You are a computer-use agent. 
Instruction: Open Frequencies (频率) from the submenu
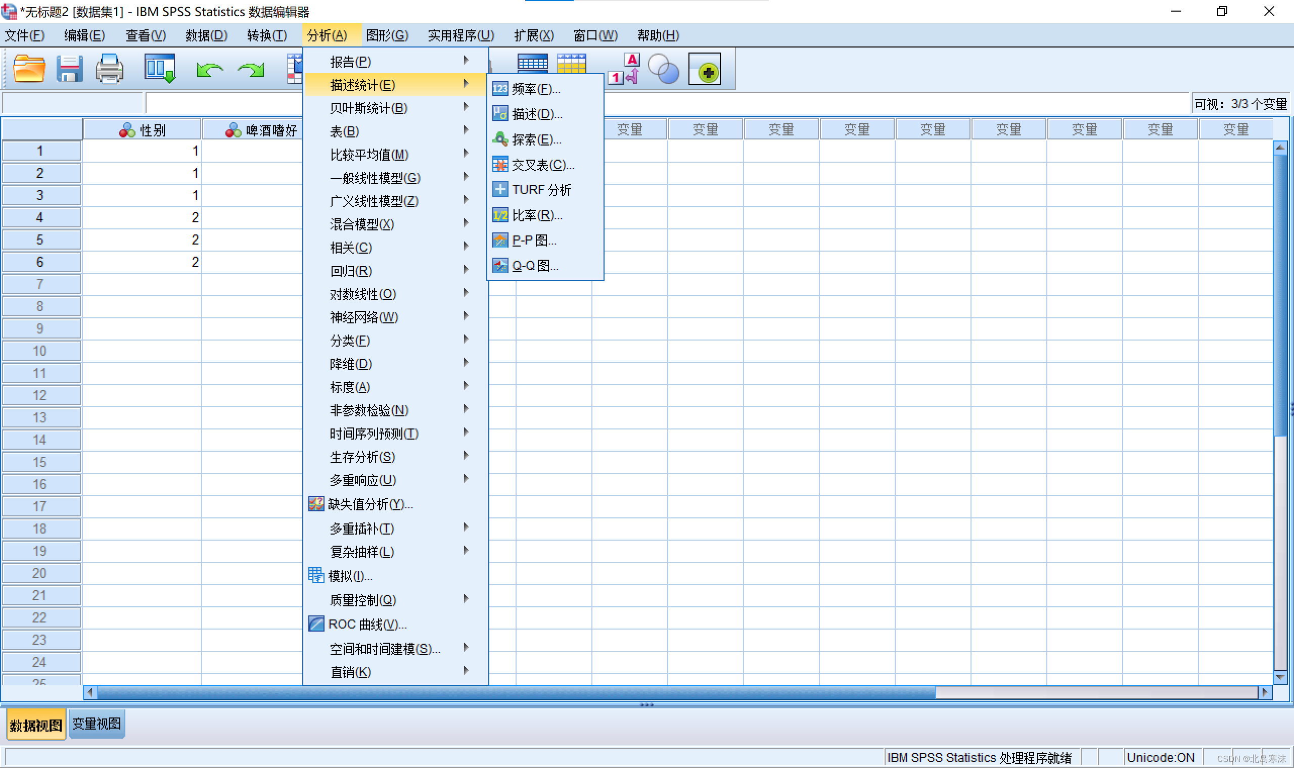[536, 89]
